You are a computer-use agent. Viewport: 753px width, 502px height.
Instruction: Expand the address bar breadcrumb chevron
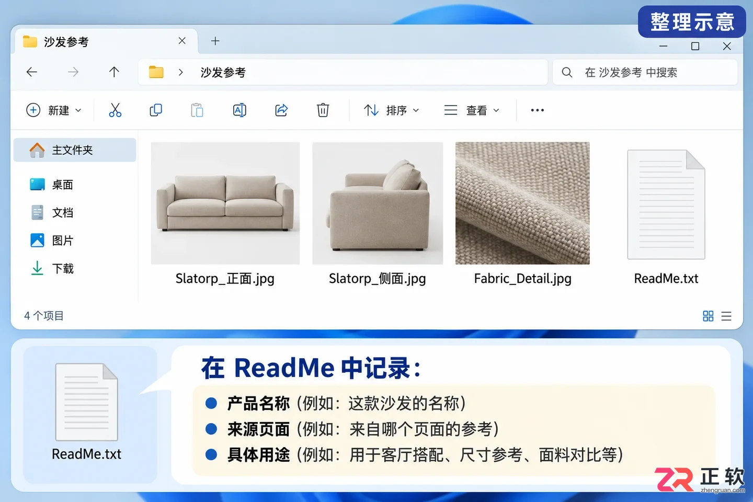[x=181, y=72]
